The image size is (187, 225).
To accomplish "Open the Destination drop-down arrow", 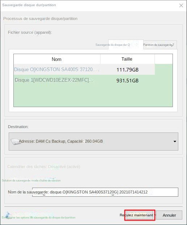I will click(x=175, y=142).
